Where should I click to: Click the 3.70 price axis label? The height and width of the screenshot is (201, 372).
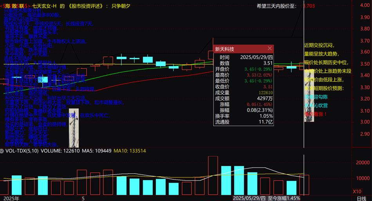[x=365, y=41]
